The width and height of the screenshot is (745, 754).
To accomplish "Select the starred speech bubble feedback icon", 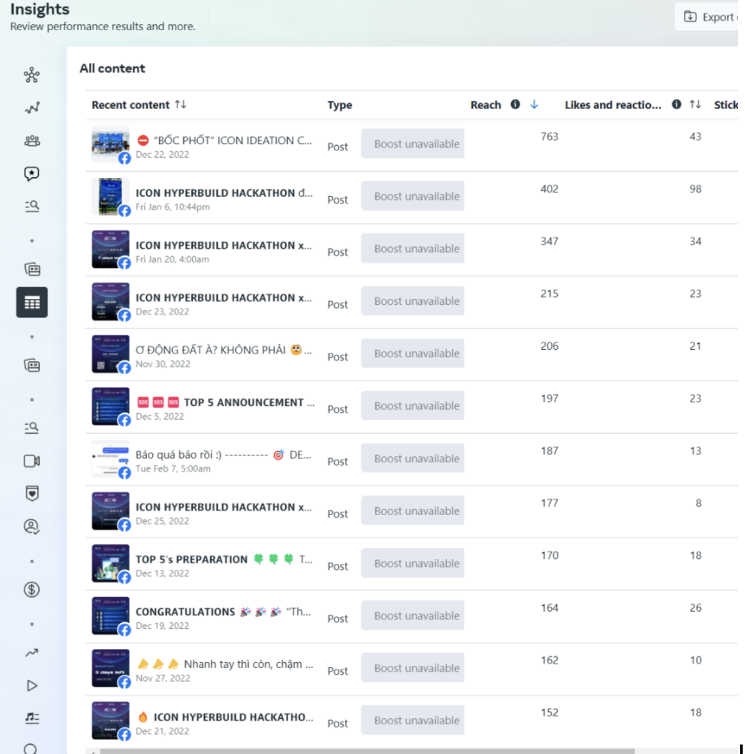I will (x=31, y=173).
